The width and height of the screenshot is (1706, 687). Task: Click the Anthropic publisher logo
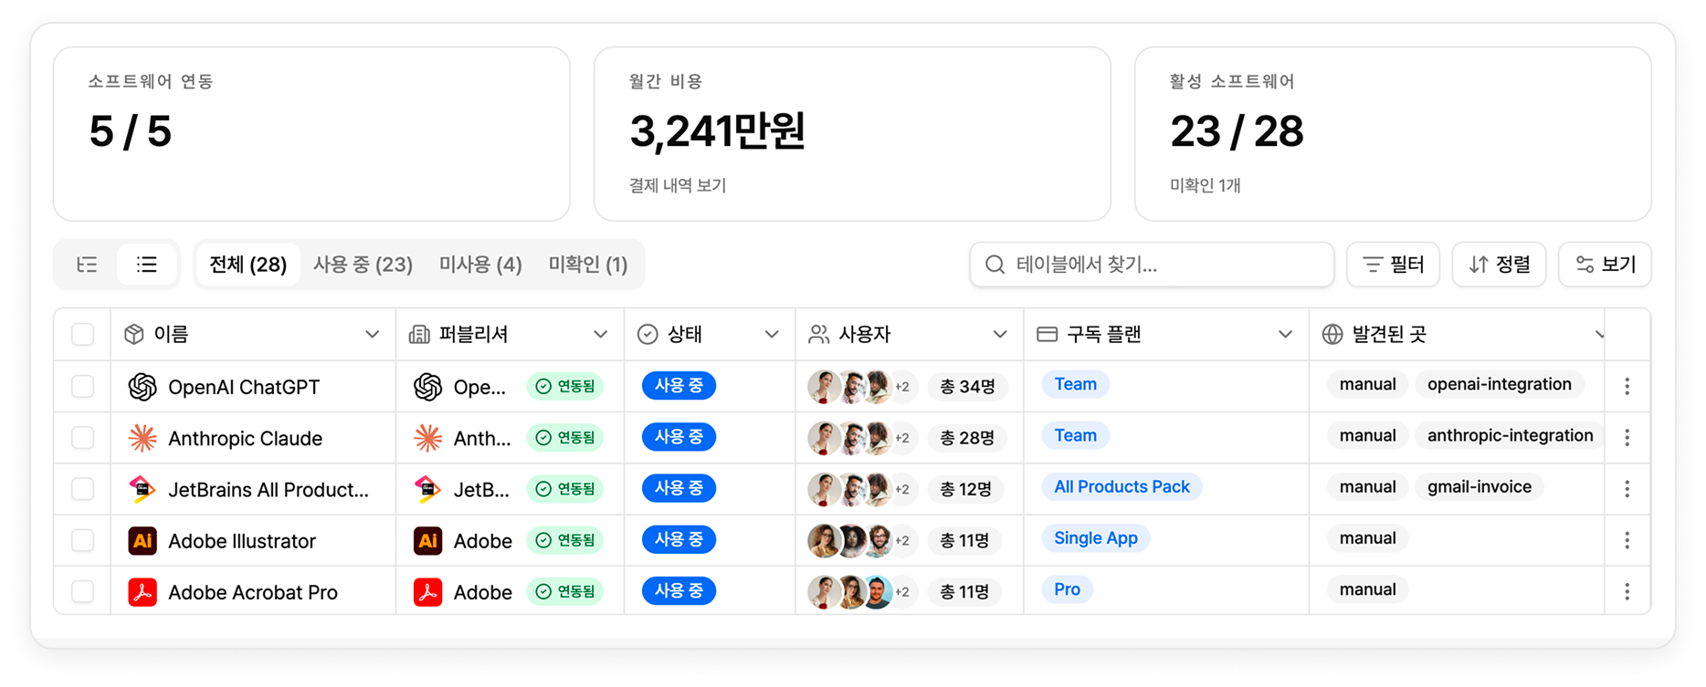click(x=427, y=438)
